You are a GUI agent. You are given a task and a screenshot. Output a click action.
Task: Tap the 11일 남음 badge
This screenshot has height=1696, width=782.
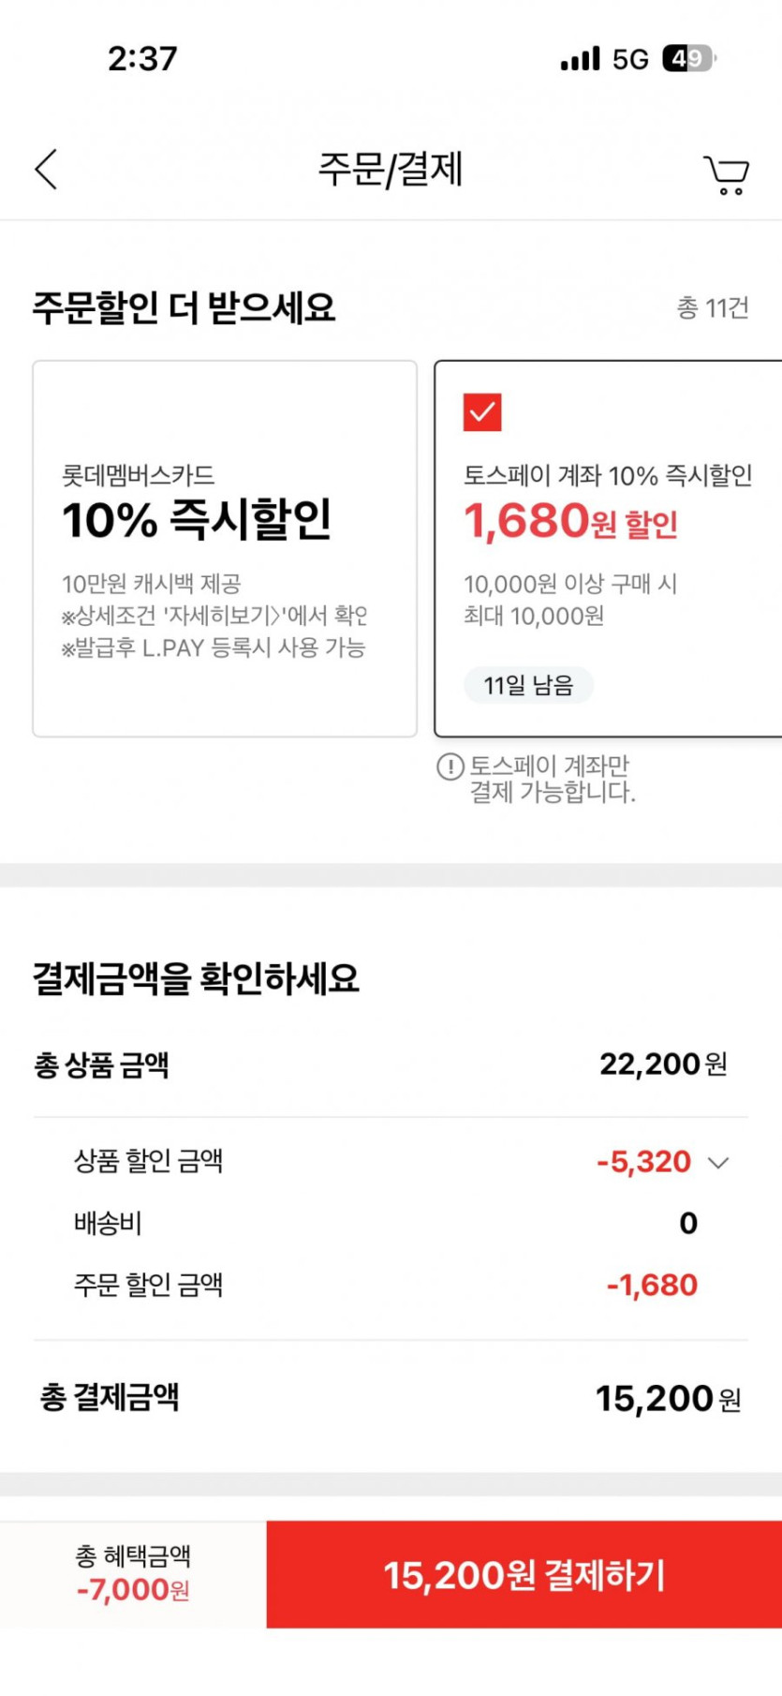coord(528,685)
